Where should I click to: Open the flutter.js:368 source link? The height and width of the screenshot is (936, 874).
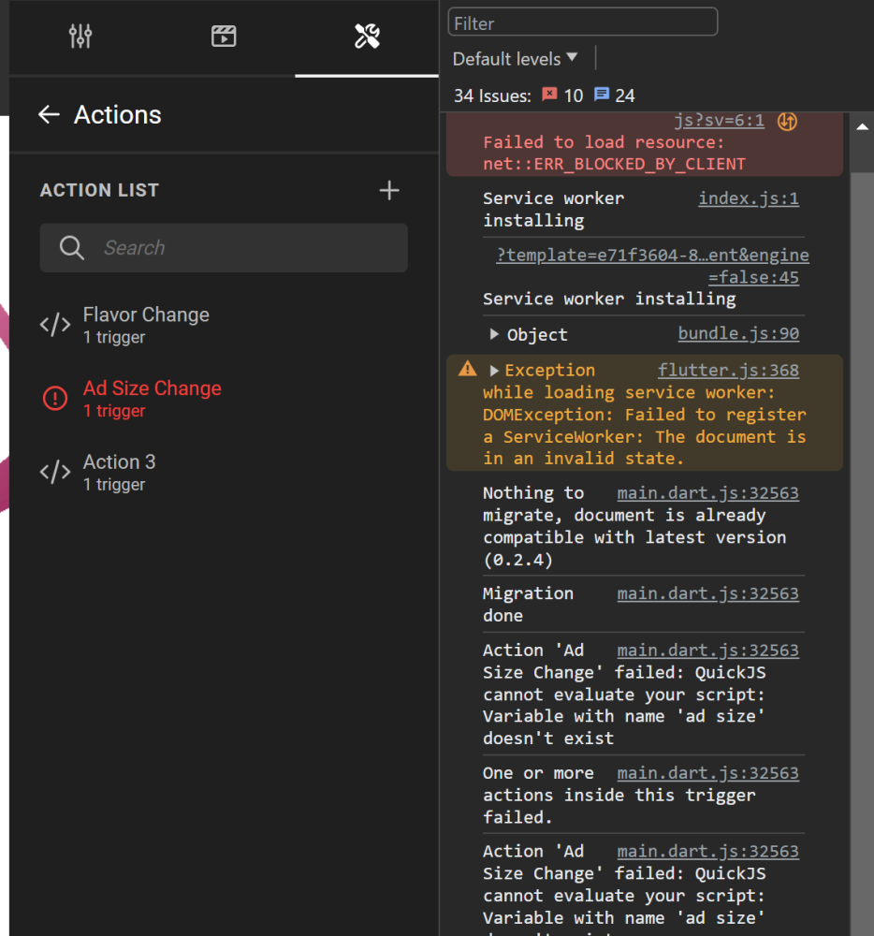tap(728, 370)
